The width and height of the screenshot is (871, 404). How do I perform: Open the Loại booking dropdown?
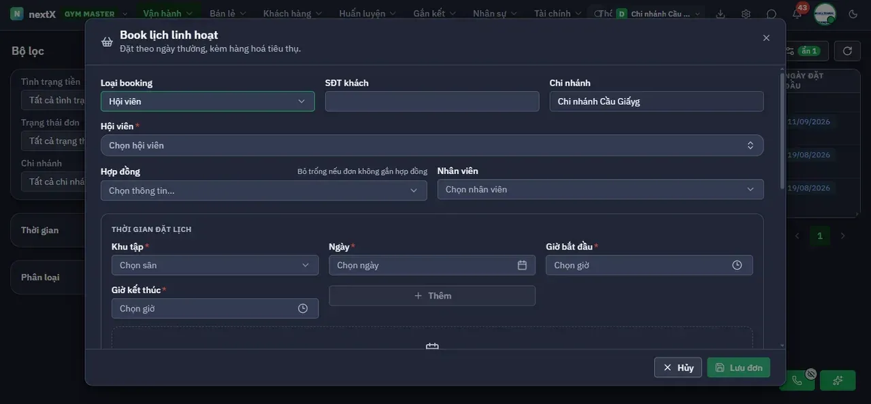(208, 101)
